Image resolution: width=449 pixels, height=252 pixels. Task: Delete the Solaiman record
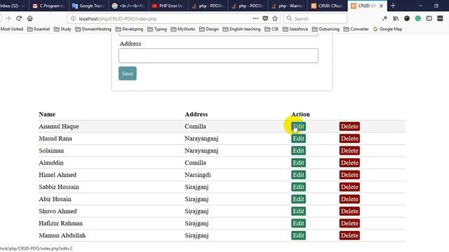[349, 150]
